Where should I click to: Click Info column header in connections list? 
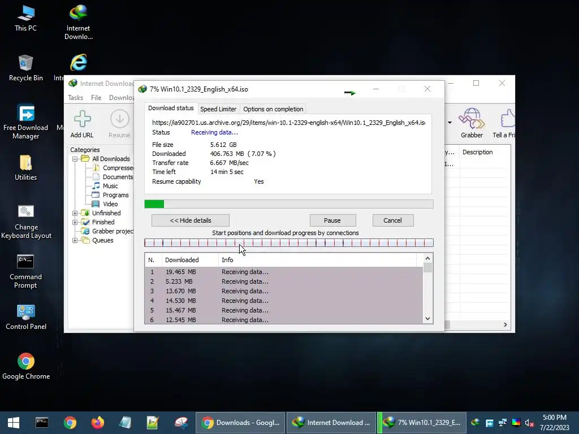[x=318, y=260]
